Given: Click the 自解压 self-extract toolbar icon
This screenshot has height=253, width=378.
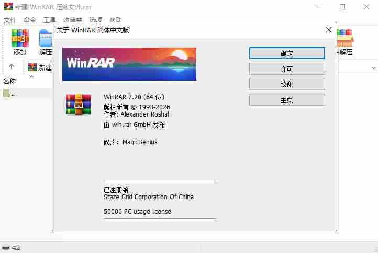Looking at the screenshot, I should point(344,41).
